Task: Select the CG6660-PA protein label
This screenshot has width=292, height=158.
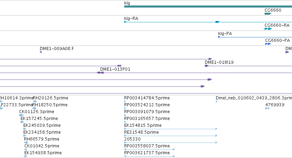Action: point(278,40)
